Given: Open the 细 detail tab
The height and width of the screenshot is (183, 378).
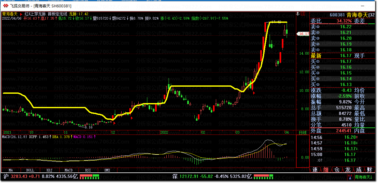Looking at the screenshot, I should pos(326,170).
